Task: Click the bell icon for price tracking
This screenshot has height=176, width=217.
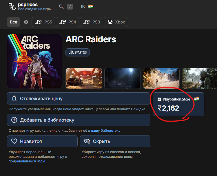Action: (14, 98)
